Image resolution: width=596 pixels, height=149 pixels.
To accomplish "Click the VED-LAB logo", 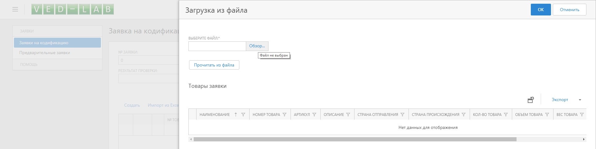I will (73, 9).
